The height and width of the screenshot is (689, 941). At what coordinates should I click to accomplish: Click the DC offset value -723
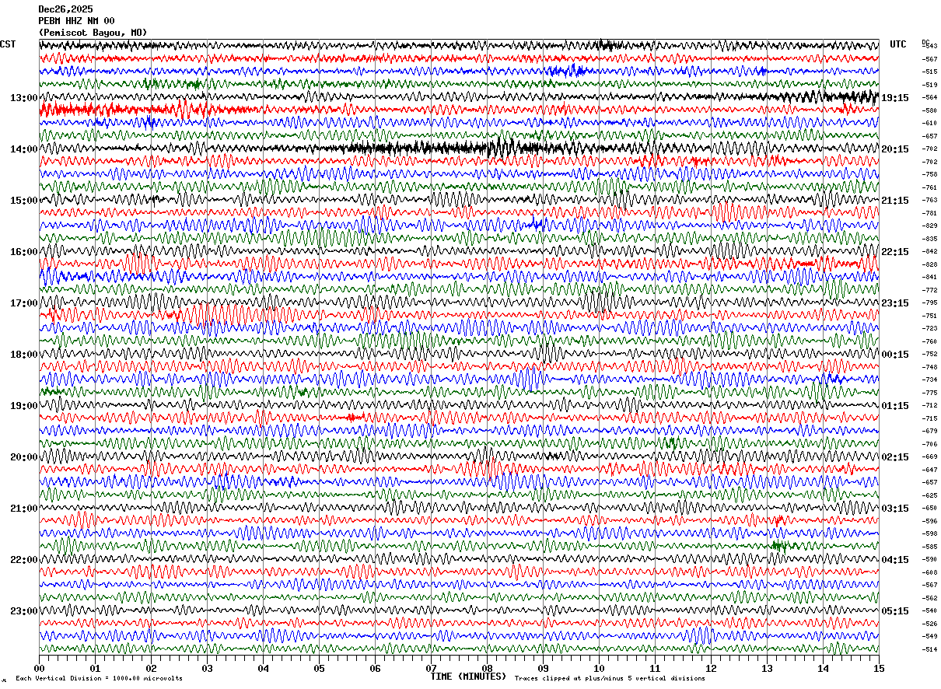click(929, 329)
